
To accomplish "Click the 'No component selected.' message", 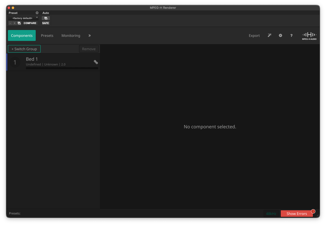I will point(210,127).
